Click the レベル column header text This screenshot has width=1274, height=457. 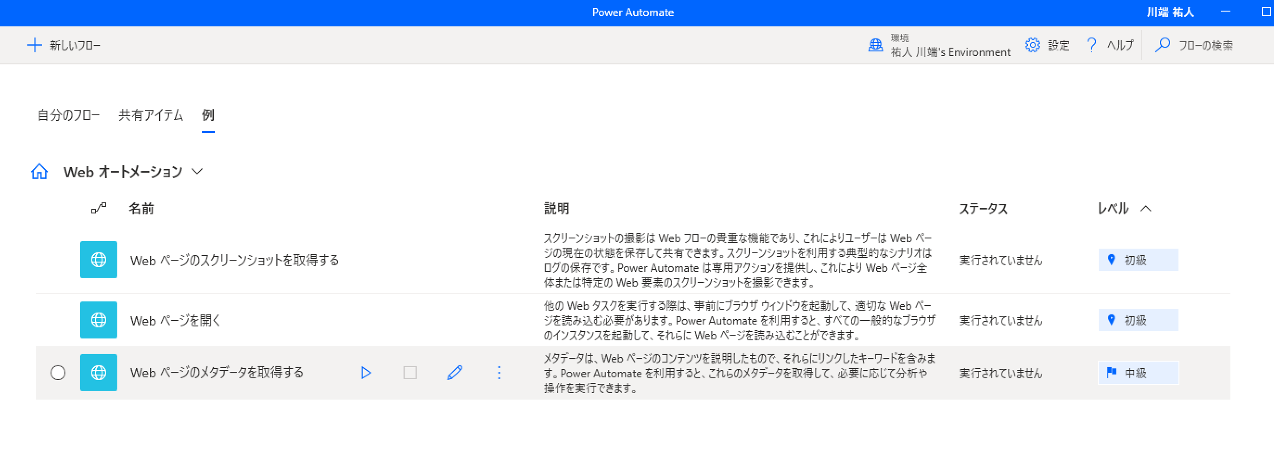coord(1113,209)
